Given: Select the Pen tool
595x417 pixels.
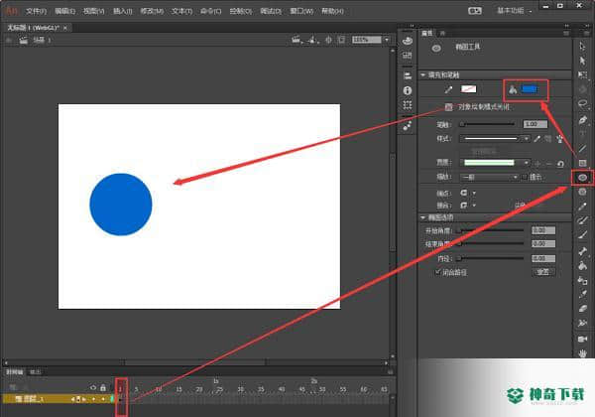Looking at the screenshot, I should tap(582, 120).
